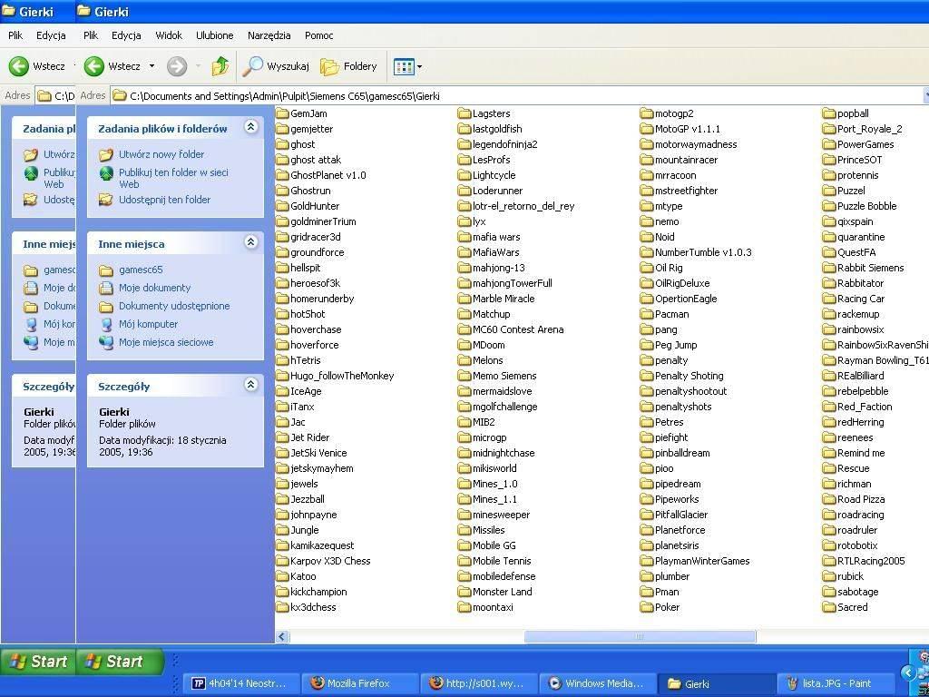Click Publikuj ten folder w sieci Web

(x=173, y=179)
